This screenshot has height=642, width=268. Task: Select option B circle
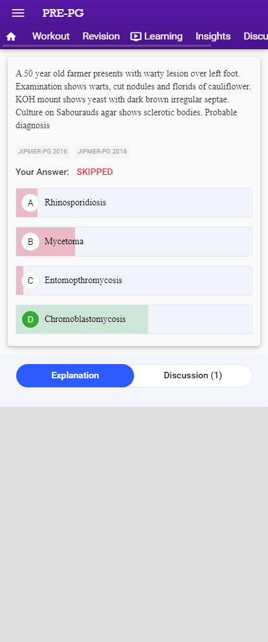click(x=30, y=242)
